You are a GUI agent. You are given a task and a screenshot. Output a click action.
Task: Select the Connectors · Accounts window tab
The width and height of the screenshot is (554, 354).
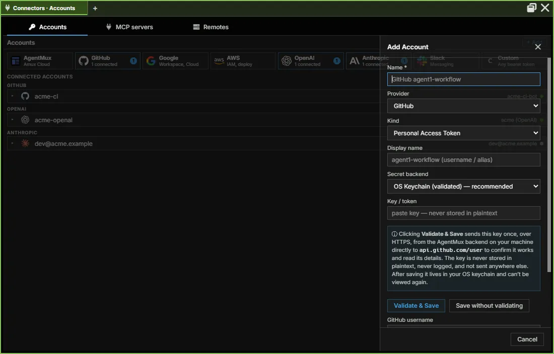tap(44, 8)
